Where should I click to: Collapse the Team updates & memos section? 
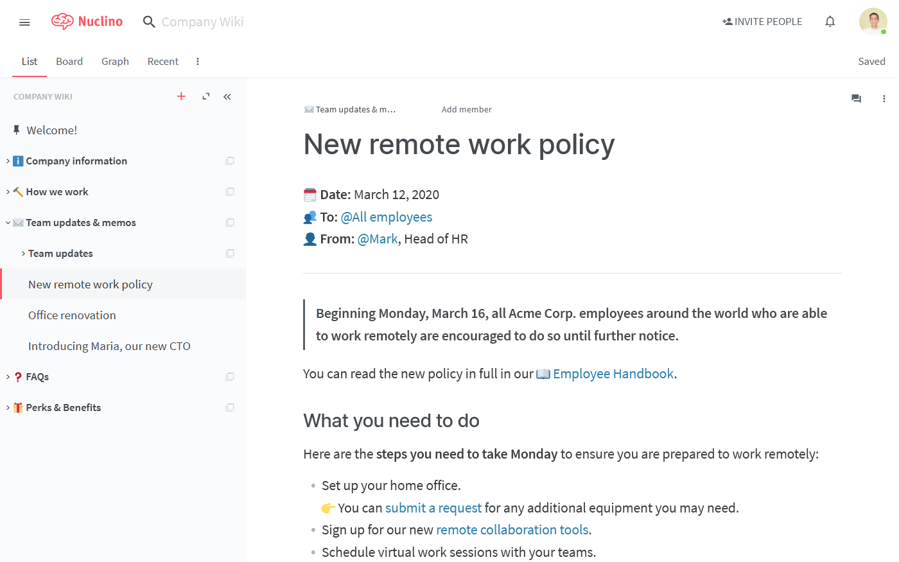pyautogui.click(x=7, y=222)
